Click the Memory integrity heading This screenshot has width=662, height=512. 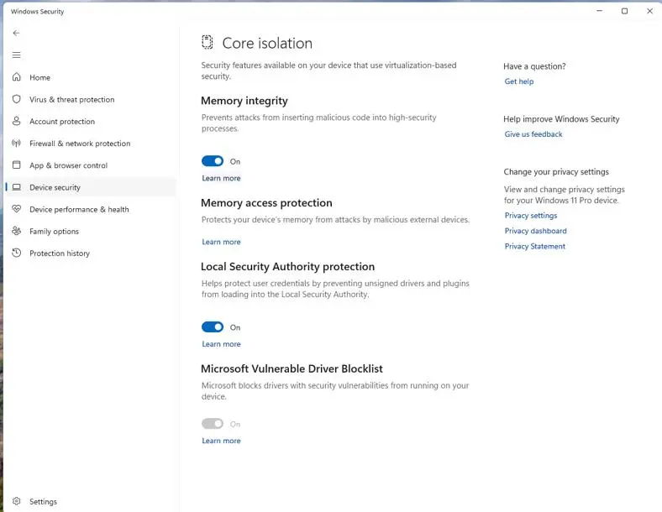[244, 101]
